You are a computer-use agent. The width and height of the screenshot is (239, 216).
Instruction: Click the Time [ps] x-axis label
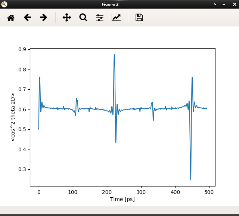(122, 199)
